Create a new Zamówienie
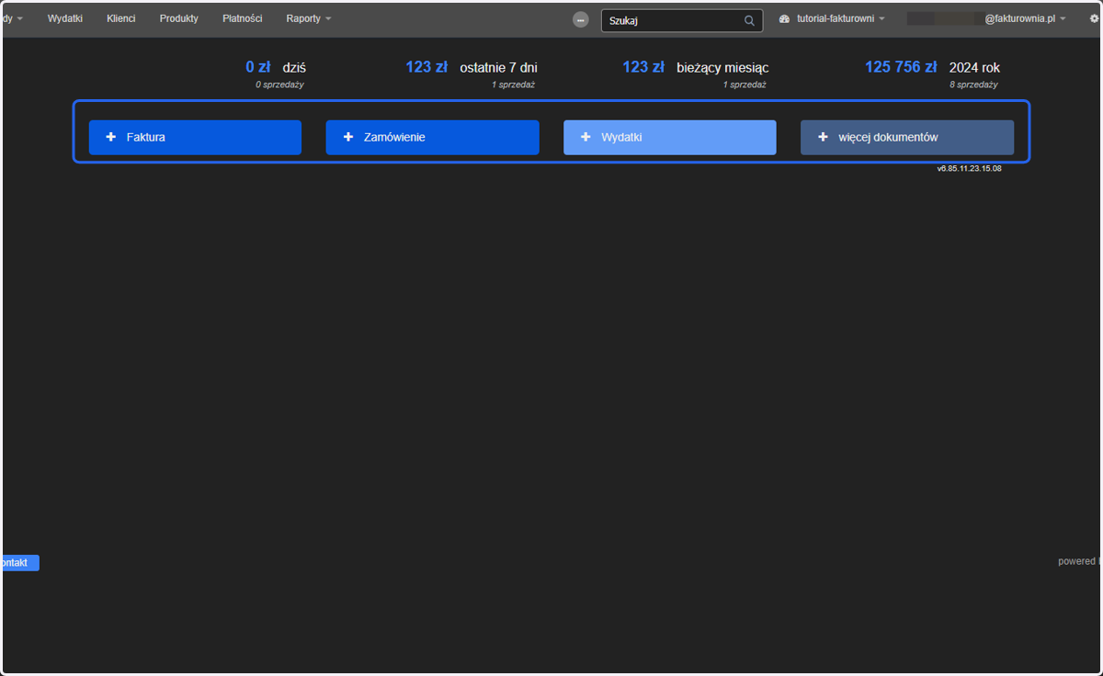Viewport: 1103px width, 676px height. 432,137
